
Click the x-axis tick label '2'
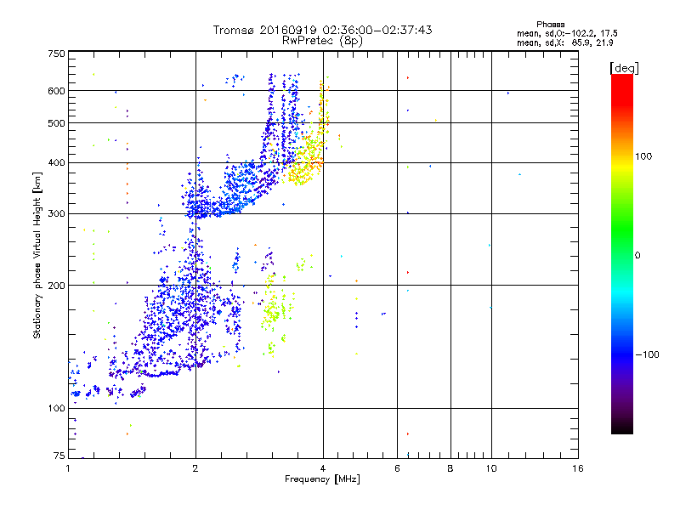(x=195, y=468)
